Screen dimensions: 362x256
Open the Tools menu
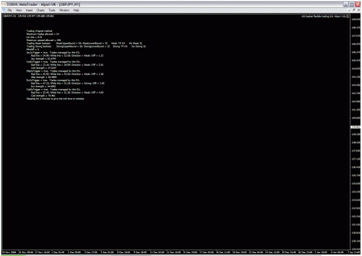[x=52, y=10]
